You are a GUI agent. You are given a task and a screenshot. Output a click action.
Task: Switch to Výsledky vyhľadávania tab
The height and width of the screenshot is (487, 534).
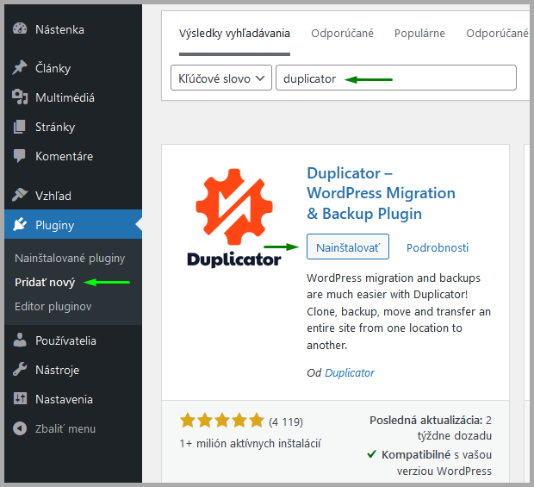coord(234,34)
